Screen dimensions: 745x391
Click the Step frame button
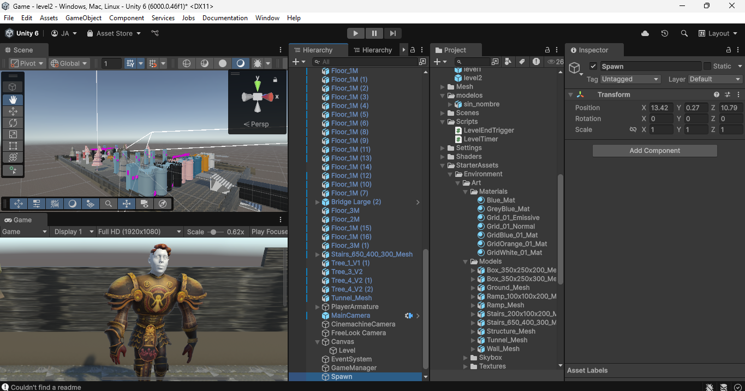click(392, 33)
